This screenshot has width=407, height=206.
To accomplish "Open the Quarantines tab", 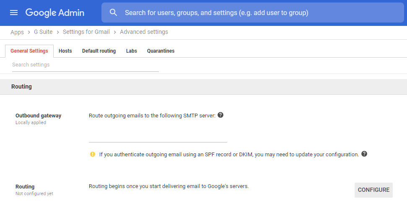I will tap(161, 51).
